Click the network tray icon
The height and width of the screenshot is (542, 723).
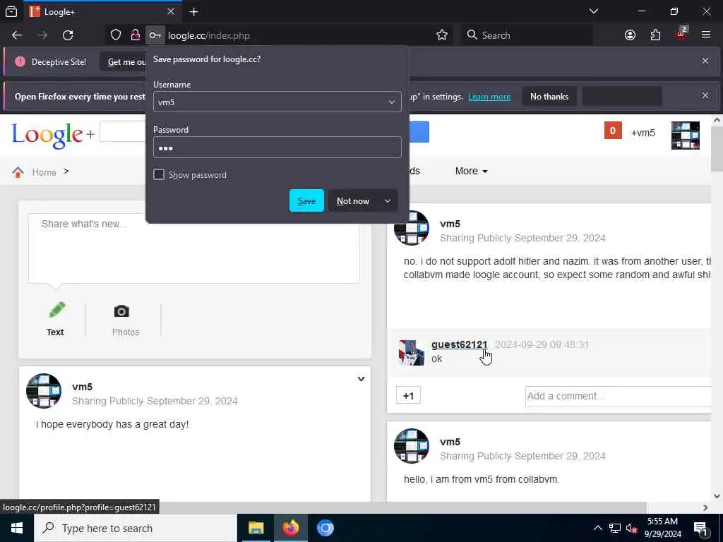tap(615, 528)
